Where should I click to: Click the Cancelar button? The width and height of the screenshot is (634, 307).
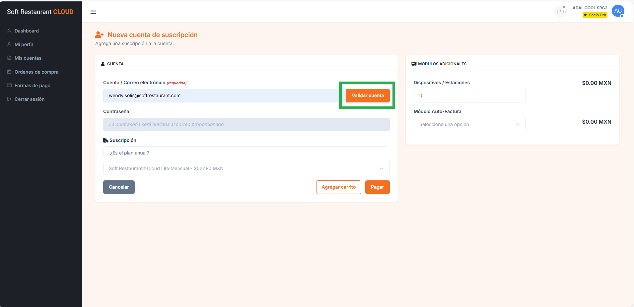[119, 187]
